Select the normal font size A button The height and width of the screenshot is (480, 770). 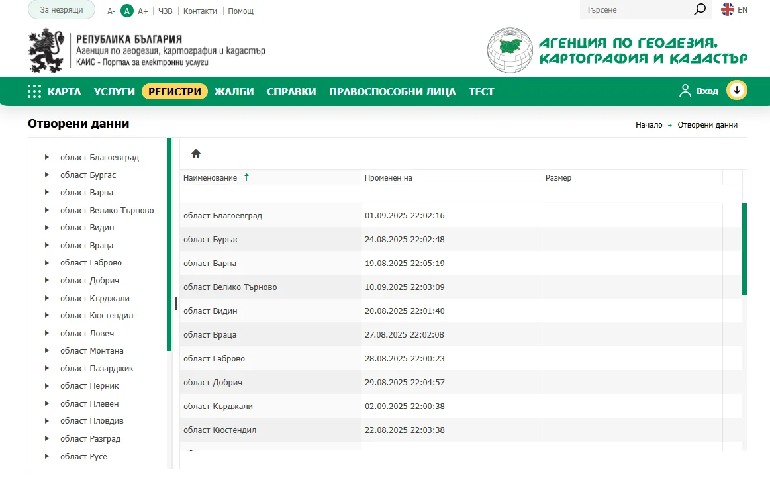126,11
